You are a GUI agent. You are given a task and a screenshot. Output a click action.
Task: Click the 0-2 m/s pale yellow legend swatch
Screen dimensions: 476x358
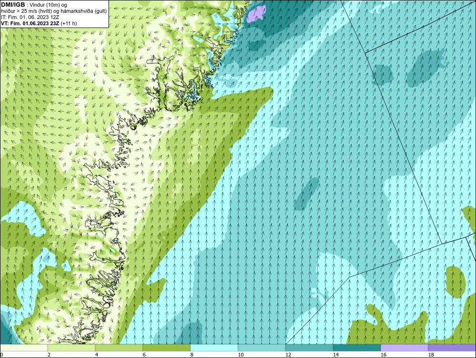(24, 348)
